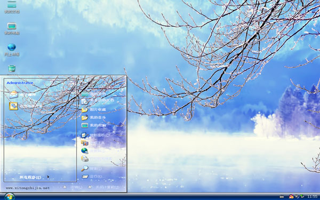The image size is (320, 200).
Task: Open 我的电脑 in Start menu
Action: point(93,125)
